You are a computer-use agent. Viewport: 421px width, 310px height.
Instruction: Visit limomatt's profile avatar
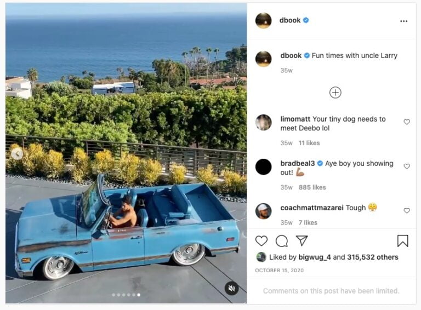click(x=263, y=123)
